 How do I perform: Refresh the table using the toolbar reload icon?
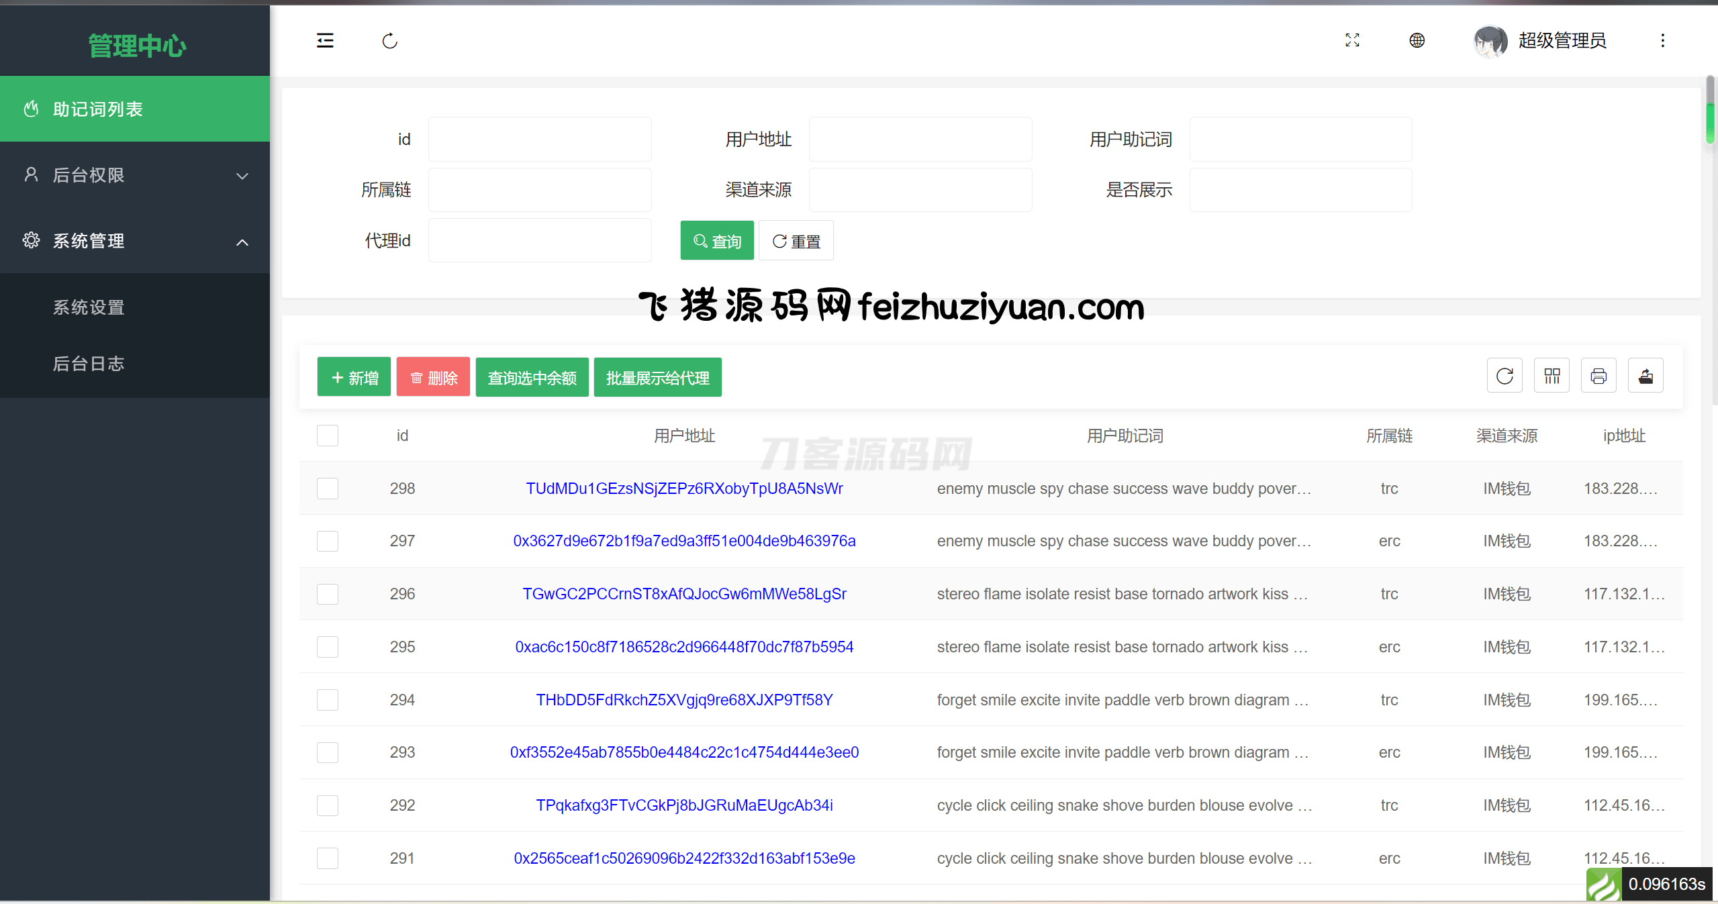[1505, 376]
